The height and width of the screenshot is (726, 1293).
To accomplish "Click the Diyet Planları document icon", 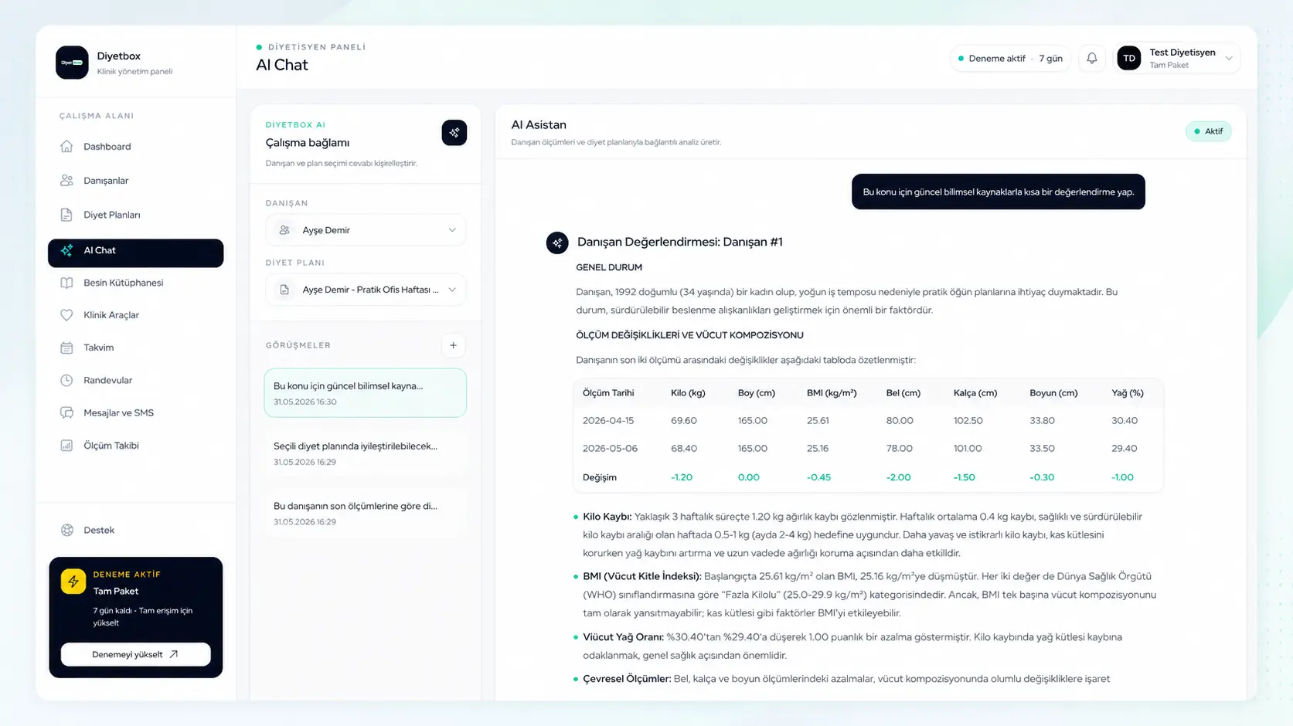I will [66, 215].
